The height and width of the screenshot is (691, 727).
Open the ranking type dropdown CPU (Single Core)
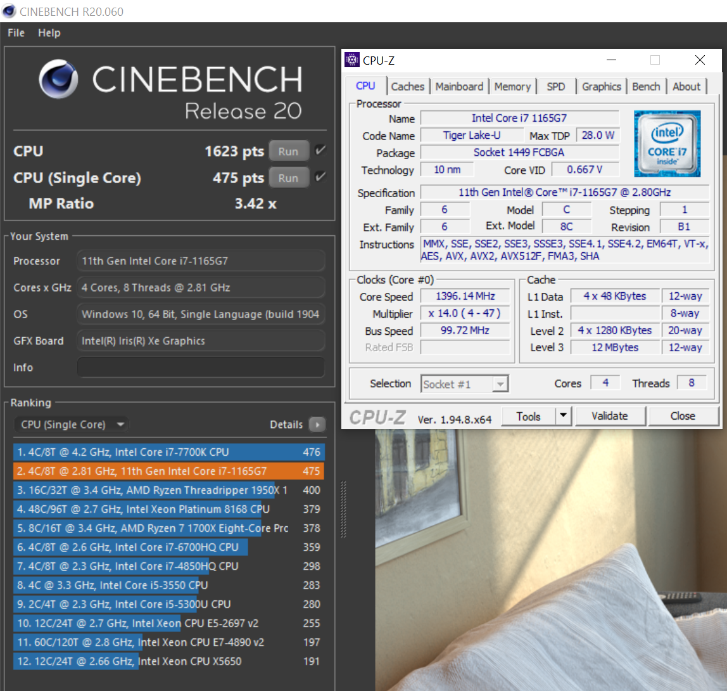72,424
